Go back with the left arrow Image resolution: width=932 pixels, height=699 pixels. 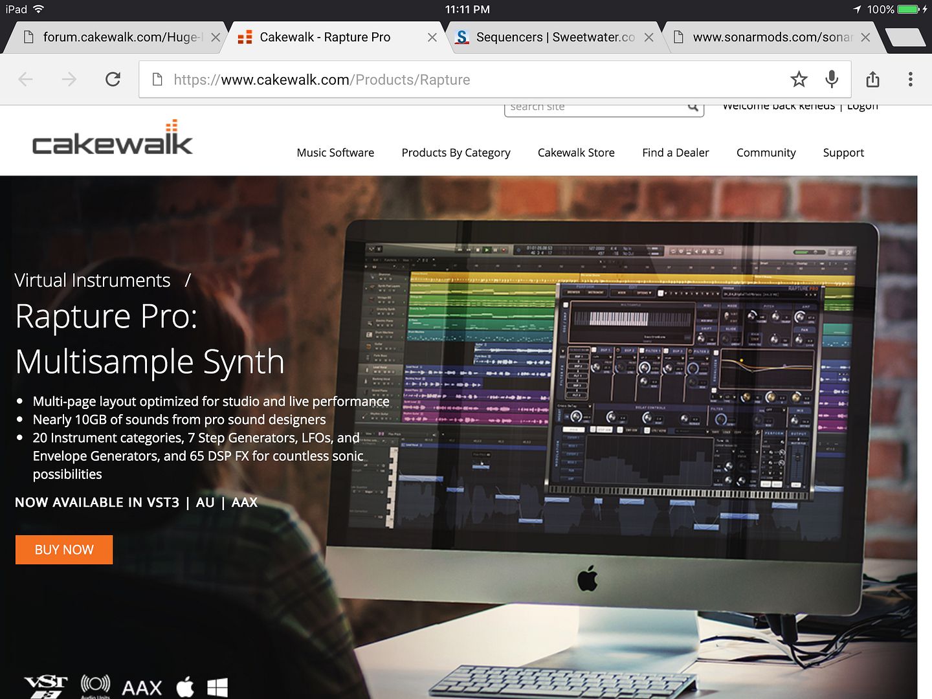[26, 80]
